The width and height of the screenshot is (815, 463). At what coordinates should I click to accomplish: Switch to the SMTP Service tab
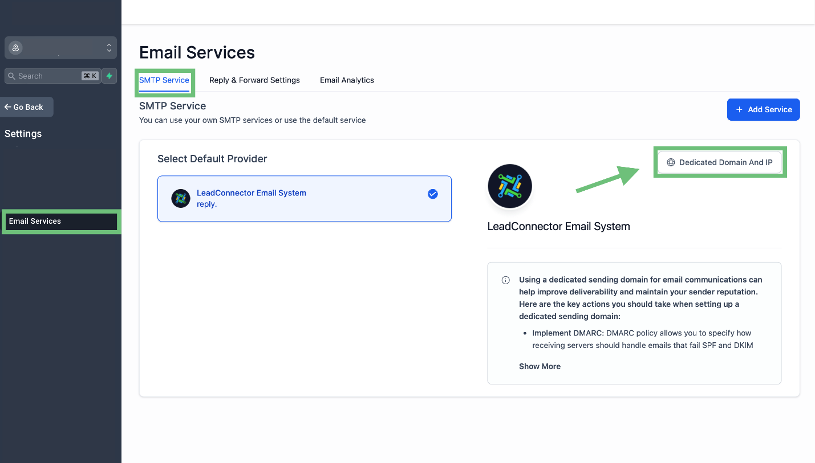point(164,80)
